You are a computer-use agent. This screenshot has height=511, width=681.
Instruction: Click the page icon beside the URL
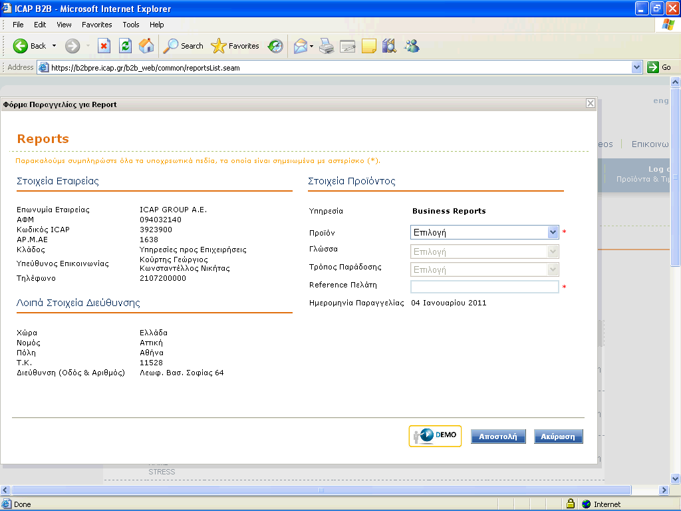pos(43,67)
